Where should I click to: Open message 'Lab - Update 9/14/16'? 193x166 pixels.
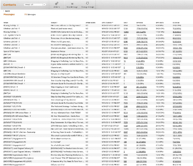coord(12,35)
